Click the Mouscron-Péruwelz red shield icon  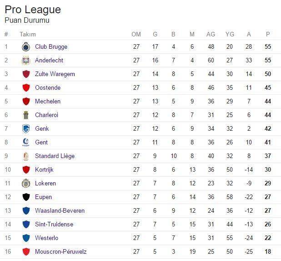(26, 252)
